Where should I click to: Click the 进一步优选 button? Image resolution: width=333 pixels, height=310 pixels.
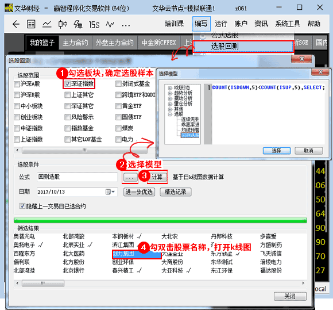139,192
